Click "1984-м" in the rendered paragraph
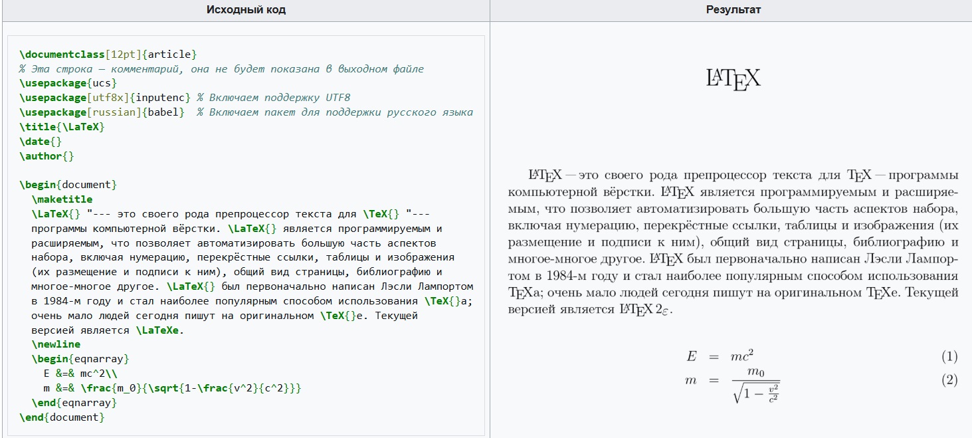This screenshot has height=438, width=972. [565, 276]
